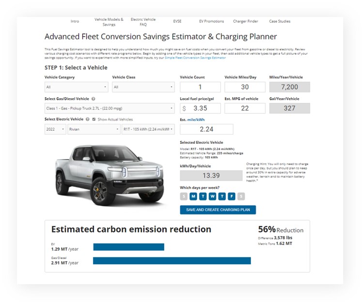Open Simple Fleet Conversion Savings Estimator link
This screenshot has width=364, height=305.
(195, 58)
